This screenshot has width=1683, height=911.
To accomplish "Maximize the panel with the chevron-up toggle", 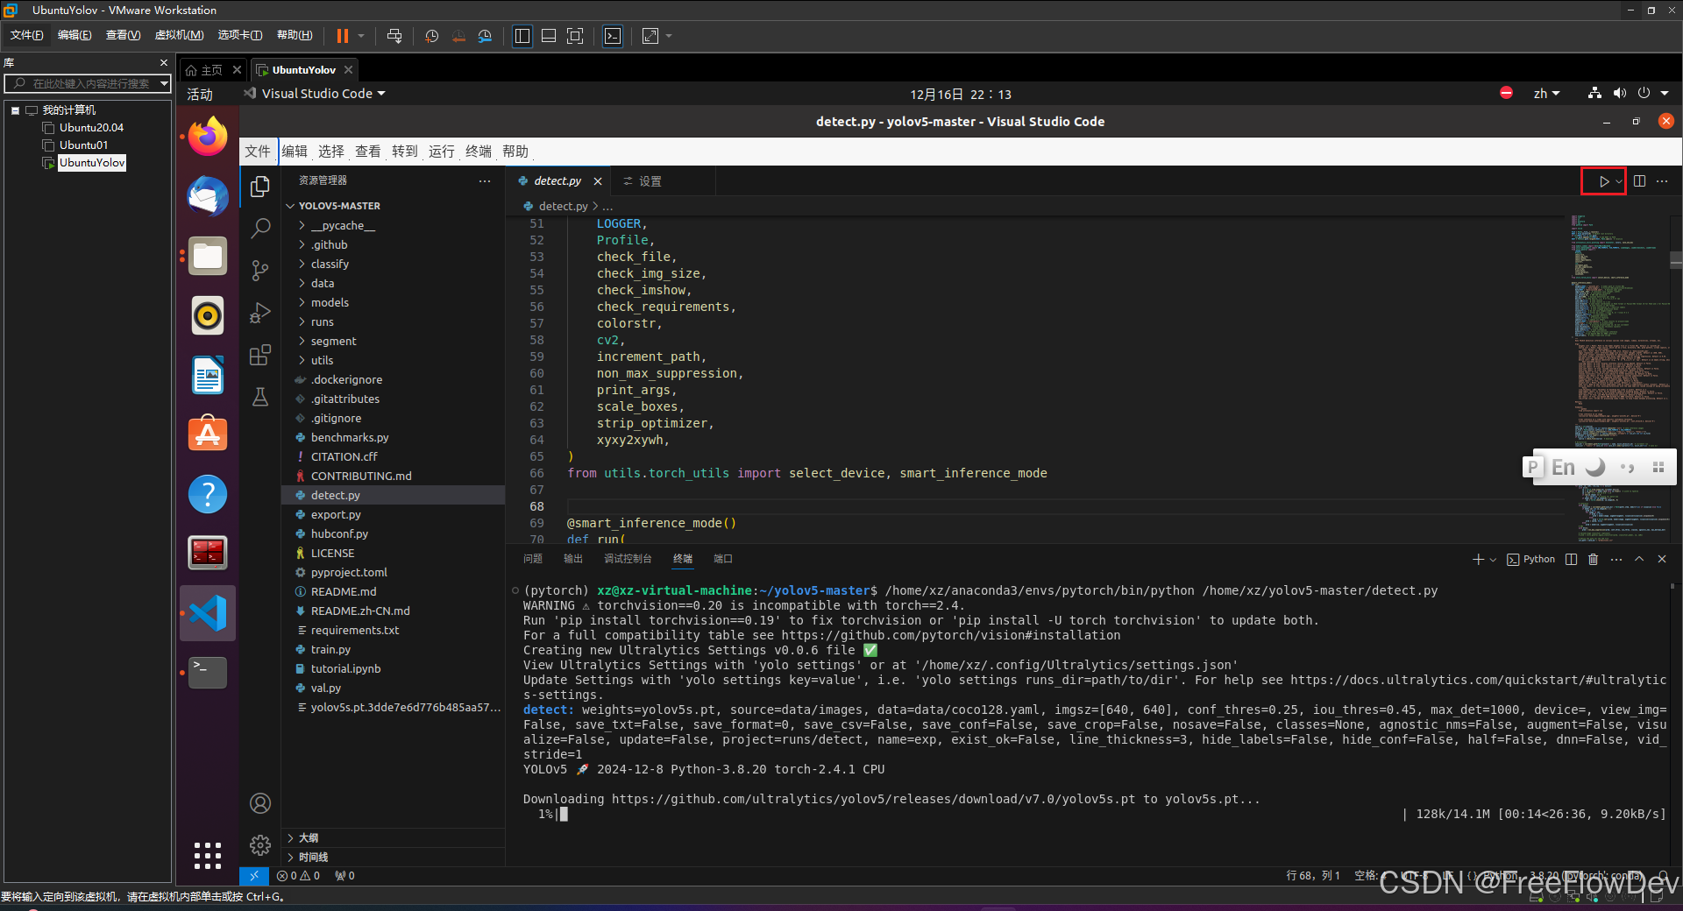I will coord(1638,560).
